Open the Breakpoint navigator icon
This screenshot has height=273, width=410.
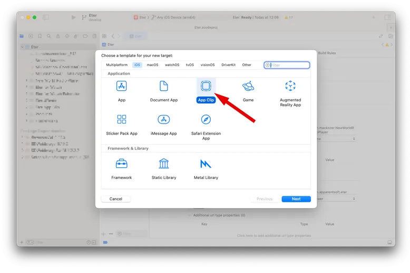[85, 36]
